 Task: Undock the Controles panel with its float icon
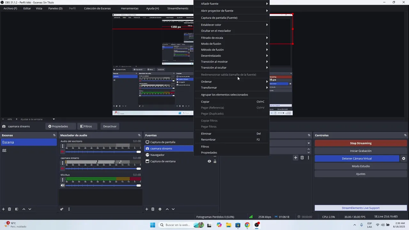[x=405, y=135]
